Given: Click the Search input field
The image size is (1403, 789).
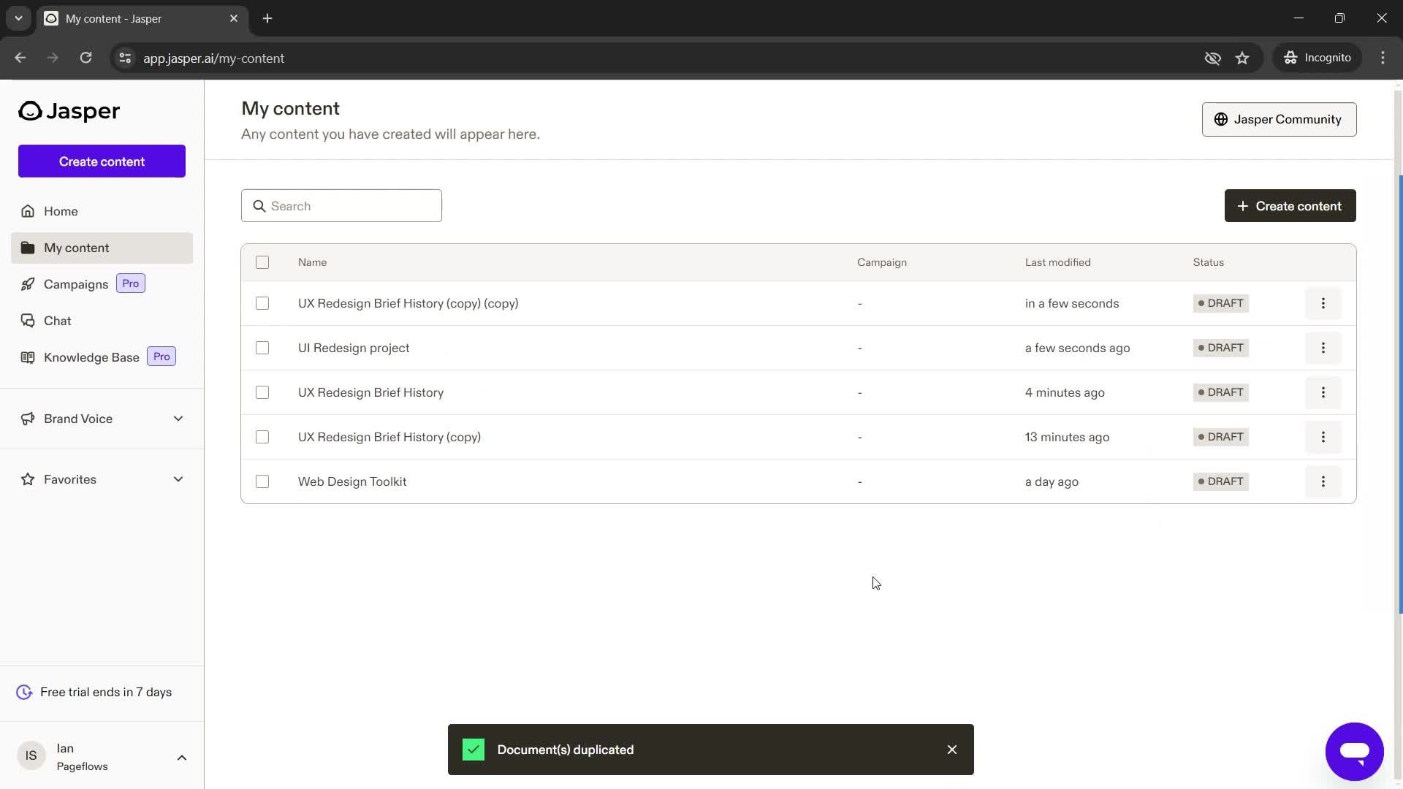Looking at the screenshot, I should pos(341,205).
